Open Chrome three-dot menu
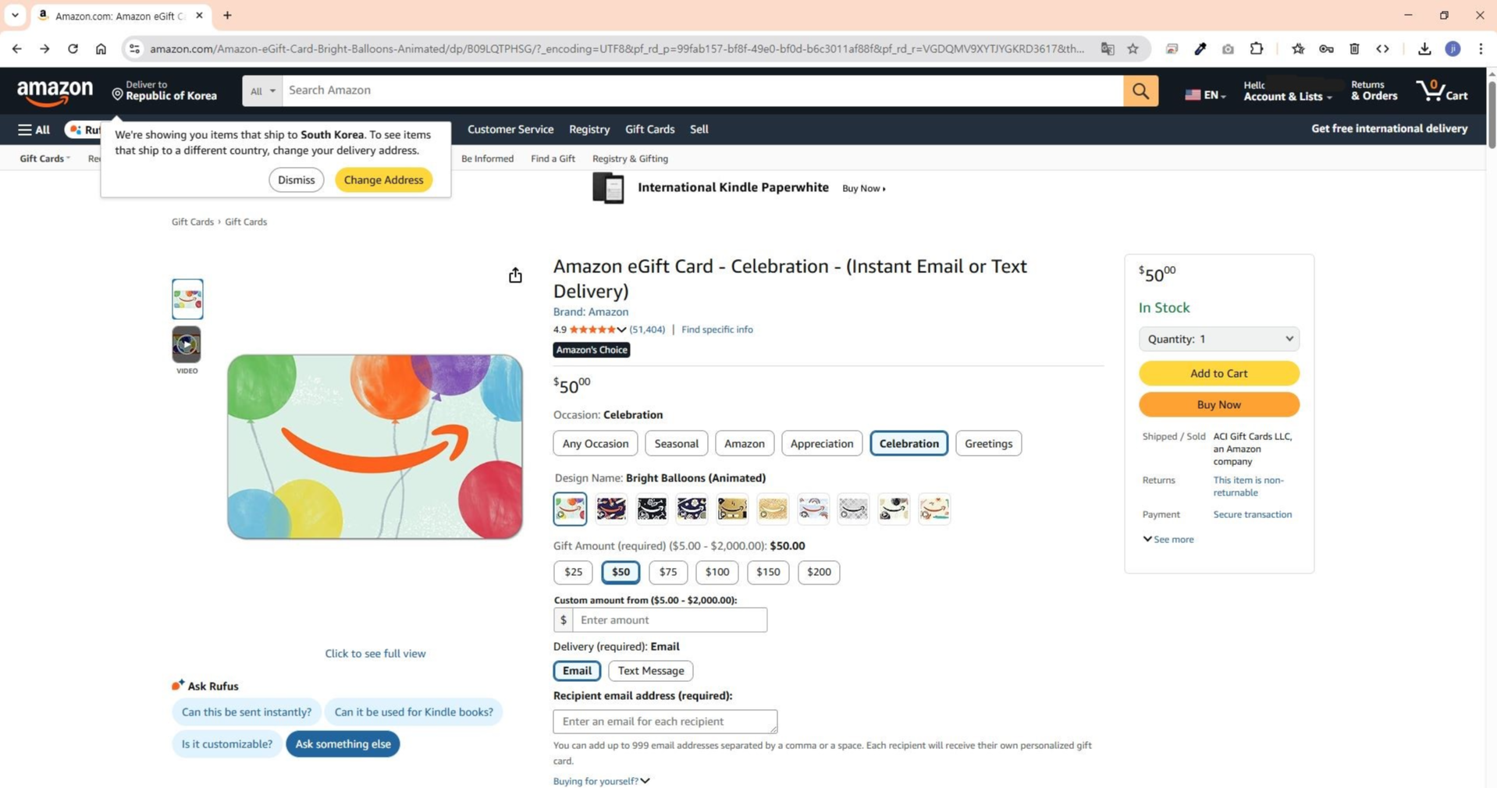This screenshot has width=1497, height=788. coord(1481,48)
